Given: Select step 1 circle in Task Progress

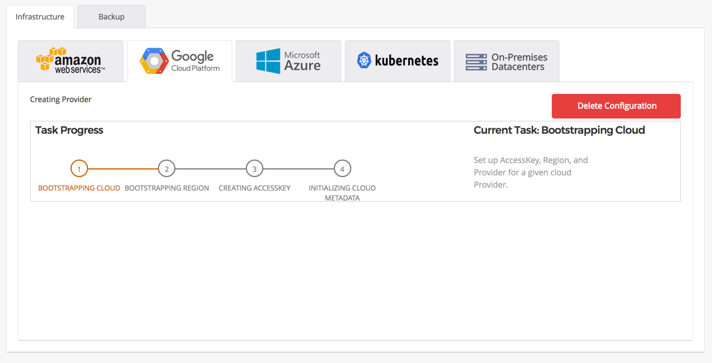Looking at the screenshot, I should coord(79,169).
